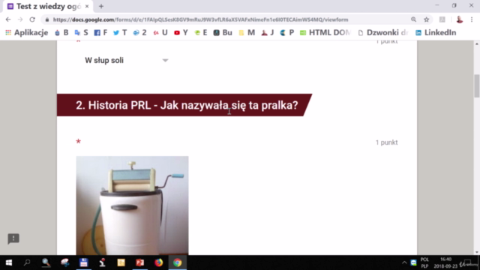Show hidden system tray icons

404,263
